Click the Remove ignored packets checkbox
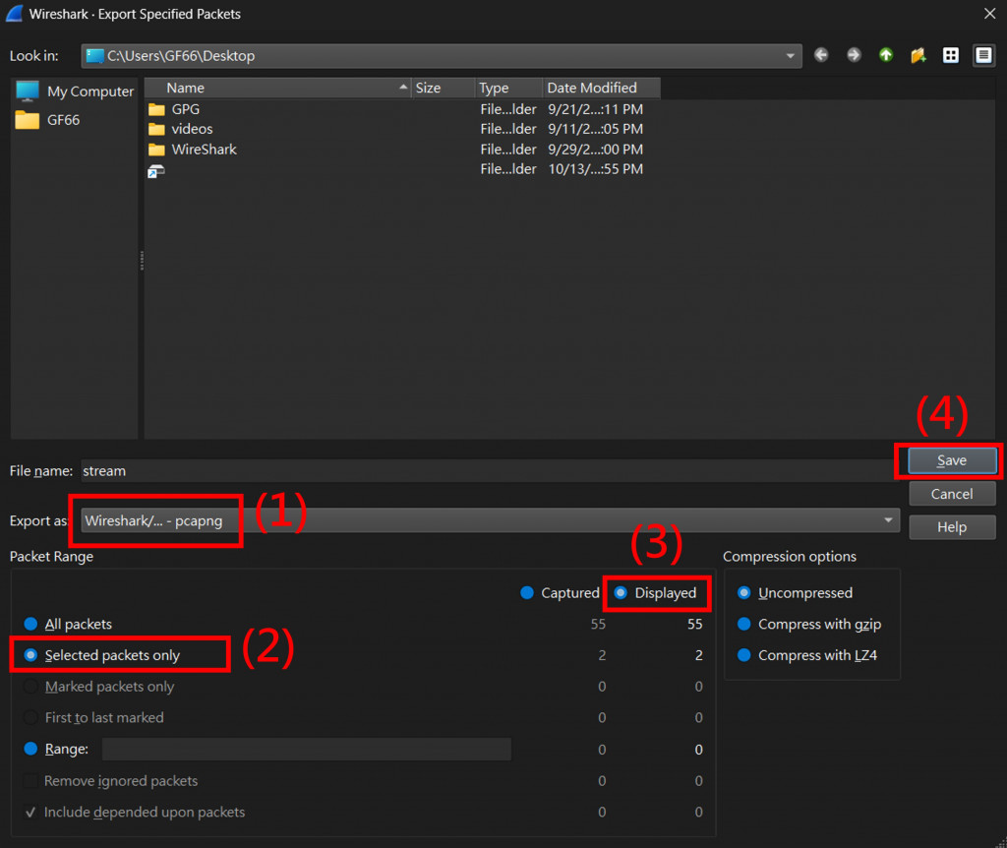 tap(30, 780)
